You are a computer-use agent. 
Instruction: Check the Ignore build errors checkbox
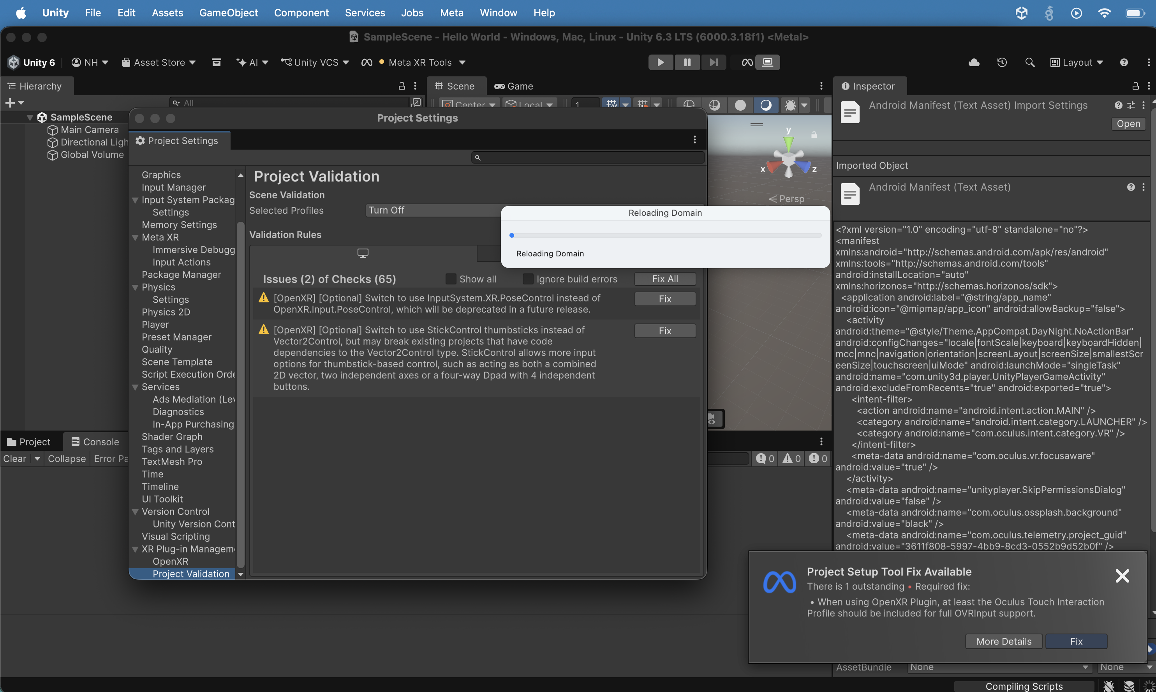point(528,279)
